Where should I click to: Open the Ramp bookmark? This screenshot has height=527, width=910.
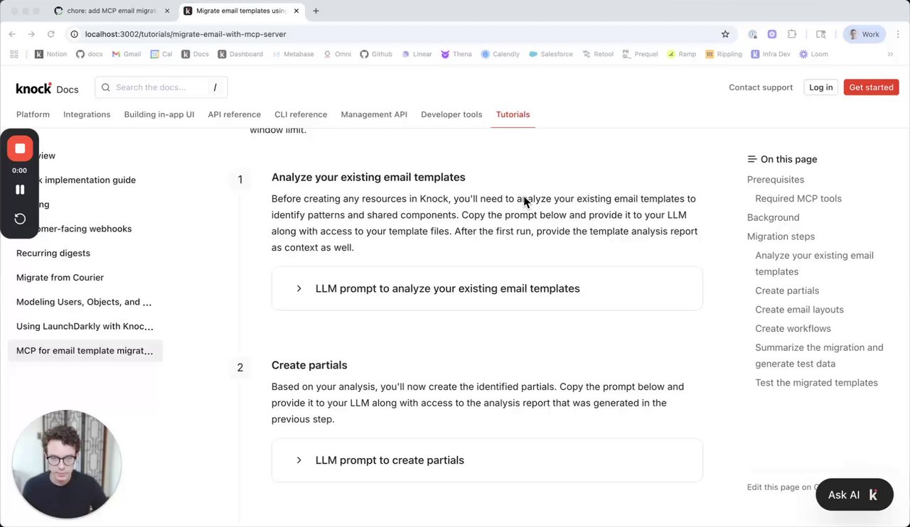pos(682,54)
